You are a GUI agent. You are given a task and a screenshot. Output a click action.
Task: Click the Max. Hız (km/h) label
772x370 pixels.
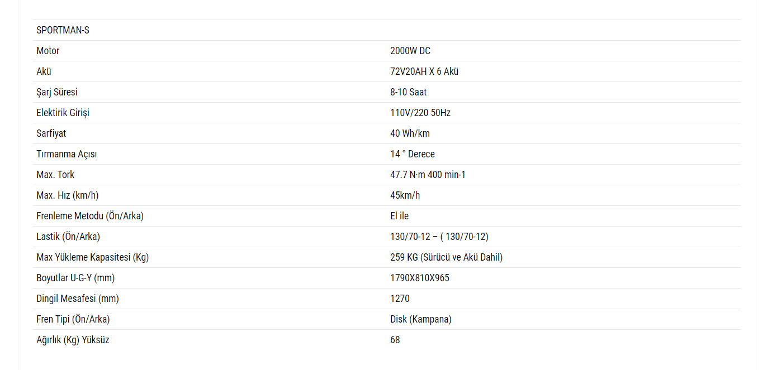[x=67, y=195]
